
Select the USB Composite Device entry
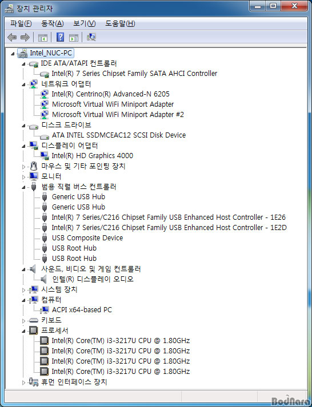[87, 238]
